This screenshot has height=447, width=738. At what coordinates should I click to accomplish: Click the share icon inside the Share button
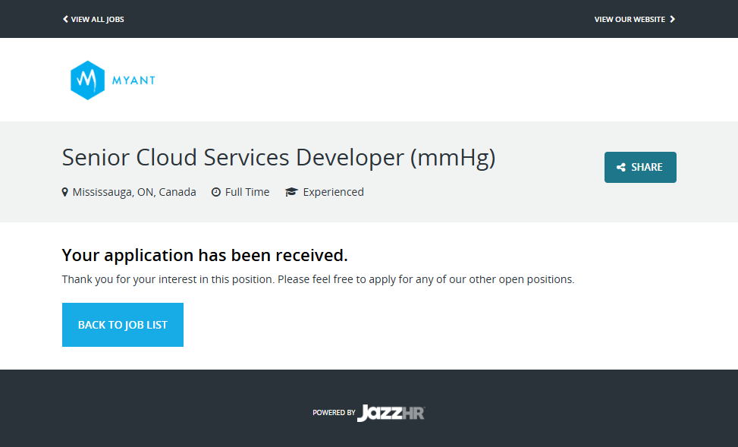coord(621,168)
